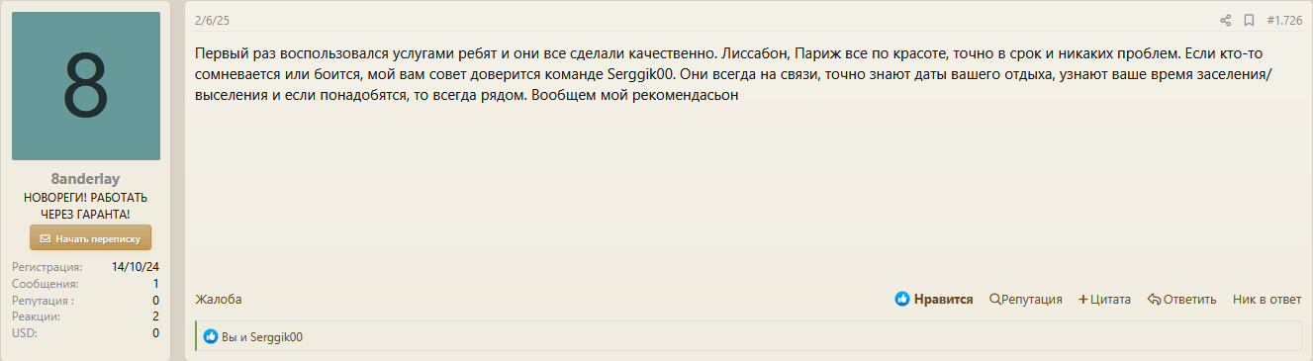This screenshot has width=1313, height=361.
Task: Reply to the post via Ответить
Action: click(x=1181, y=299)
